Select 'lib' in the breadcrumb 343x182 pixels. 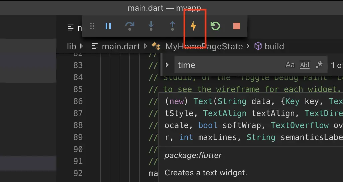[x=72, y=46]
